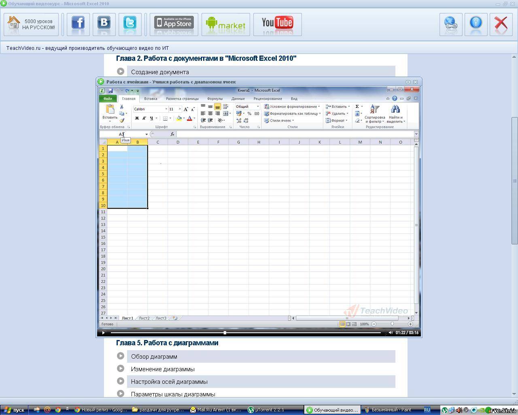Switch to Разметка страницы tab
Viewport: 518px width, 415px height.
point(182,98)
